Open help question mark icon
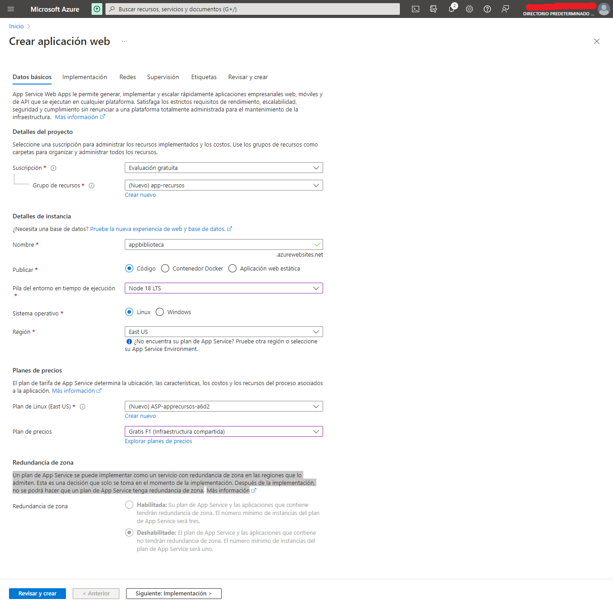The width and height of the screenshot is (613, 608). [x=487, y=9]
